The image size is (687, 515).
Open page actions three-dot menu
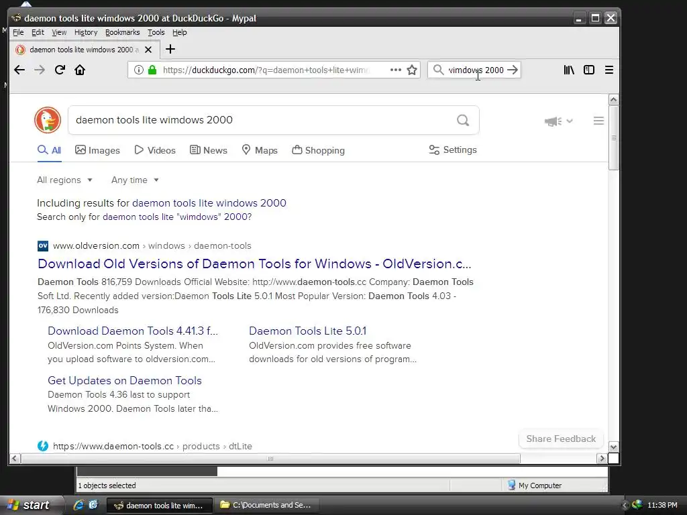point(396,70)
